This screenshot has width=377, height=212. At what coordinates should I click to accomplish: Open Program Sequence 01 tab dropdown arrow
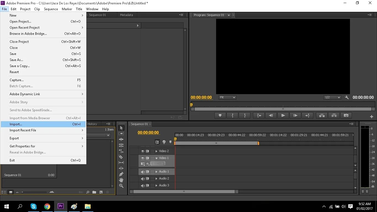click(x=229, y=15)
